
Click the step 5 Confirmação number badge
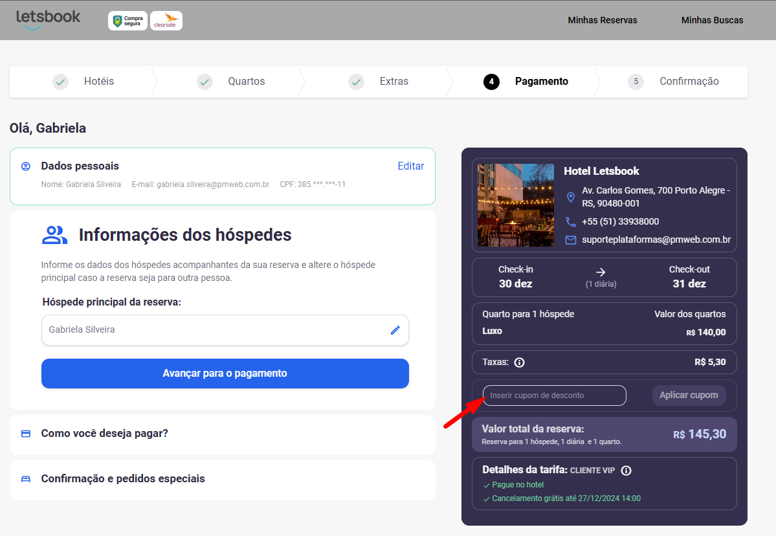tap(636, 82)
